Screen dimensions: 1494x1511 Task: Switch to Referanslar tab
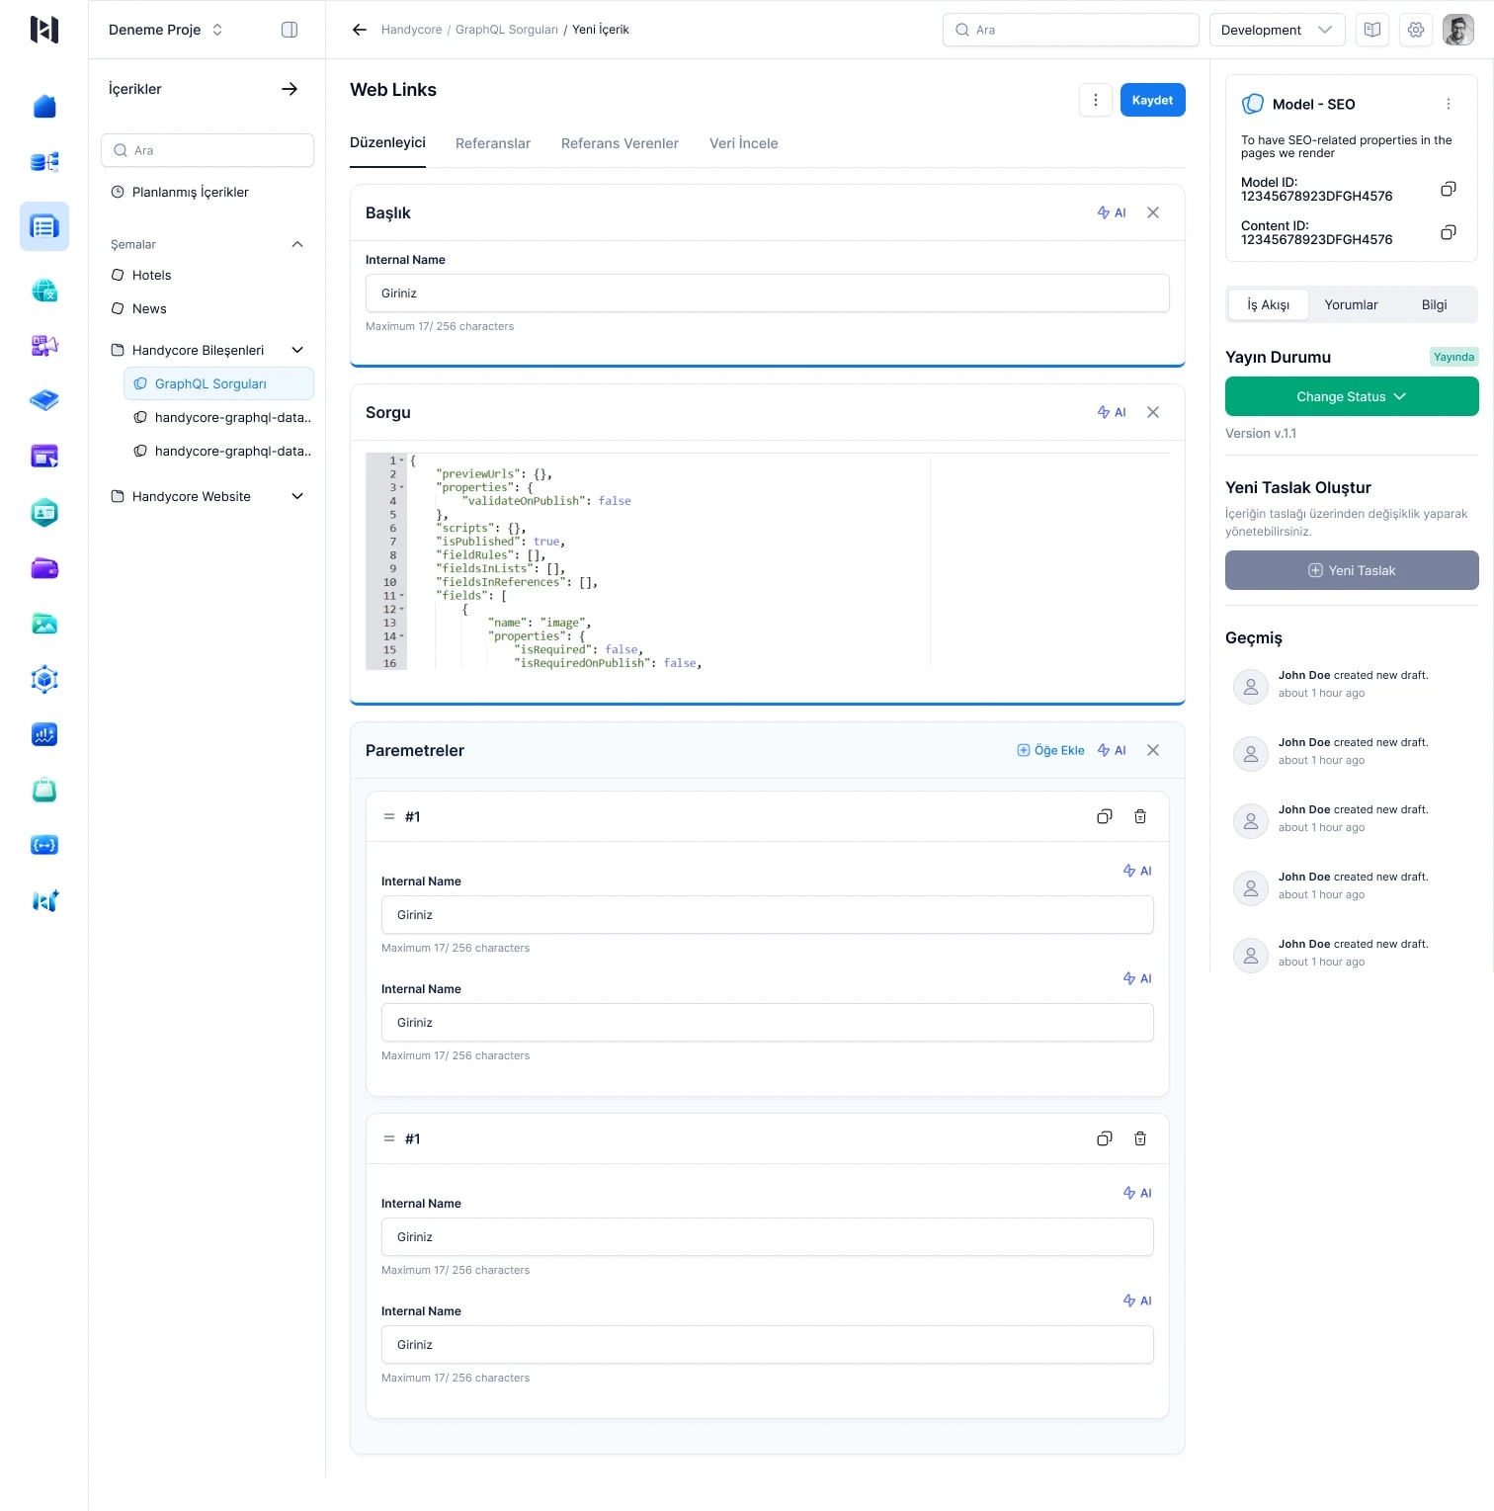click(x=493, y=143)
